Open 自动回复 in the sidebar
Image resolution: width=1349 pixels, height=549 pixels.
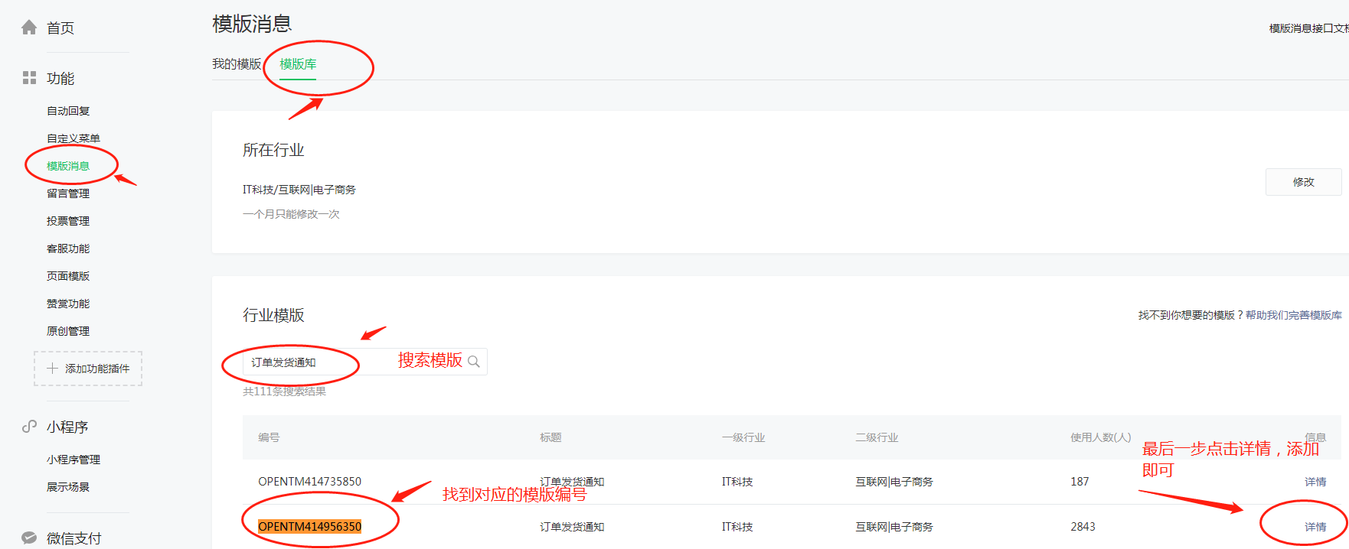[68, 111]
